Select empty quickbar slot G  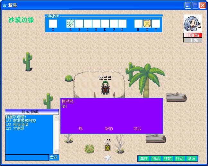tap(122, 23)
